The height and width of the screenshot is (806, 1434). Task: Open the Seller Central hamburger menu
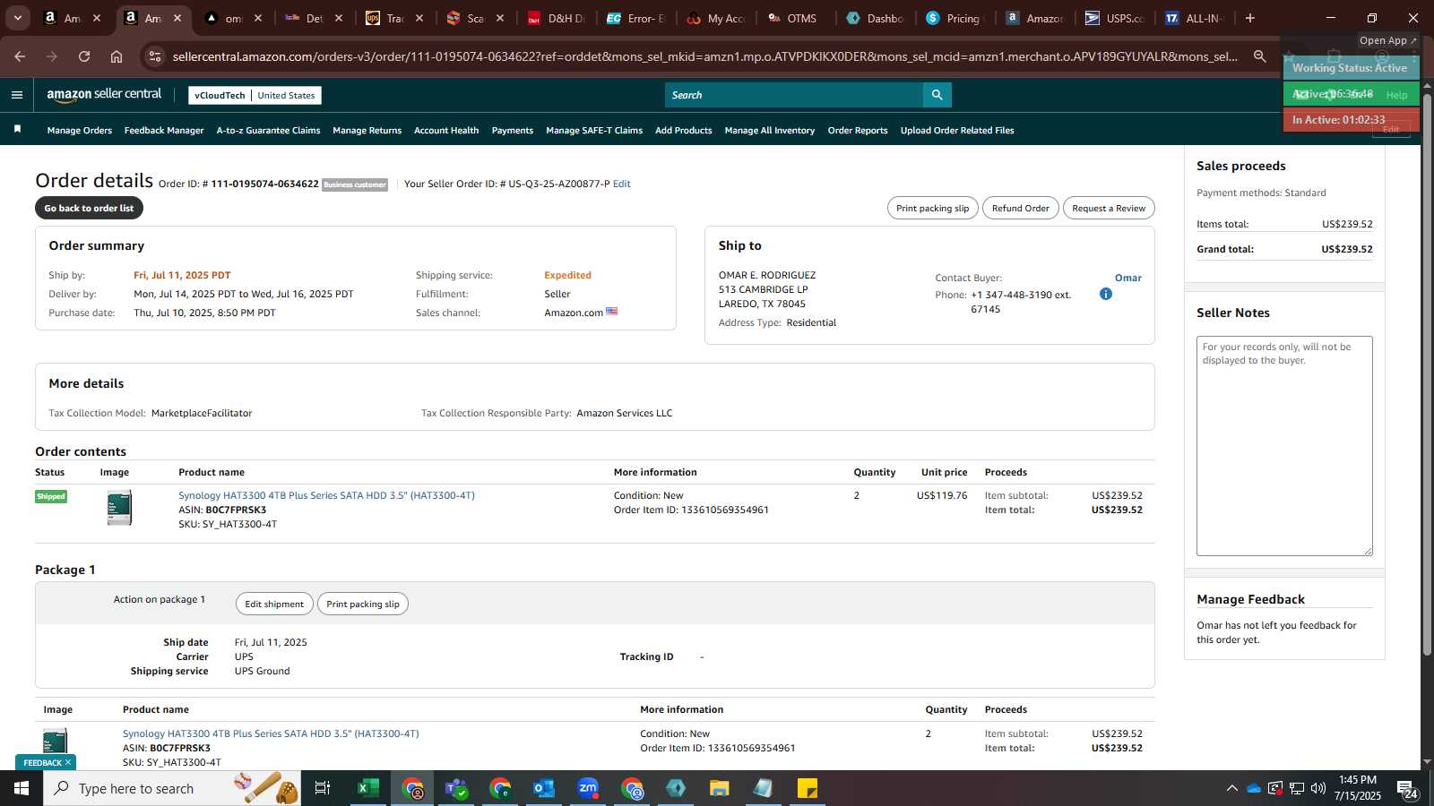[x=17, y=95]
